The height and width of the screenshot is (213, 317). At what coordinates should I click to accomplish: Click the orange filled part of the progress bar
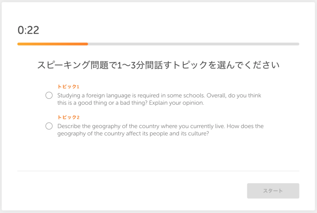point(53,44)
